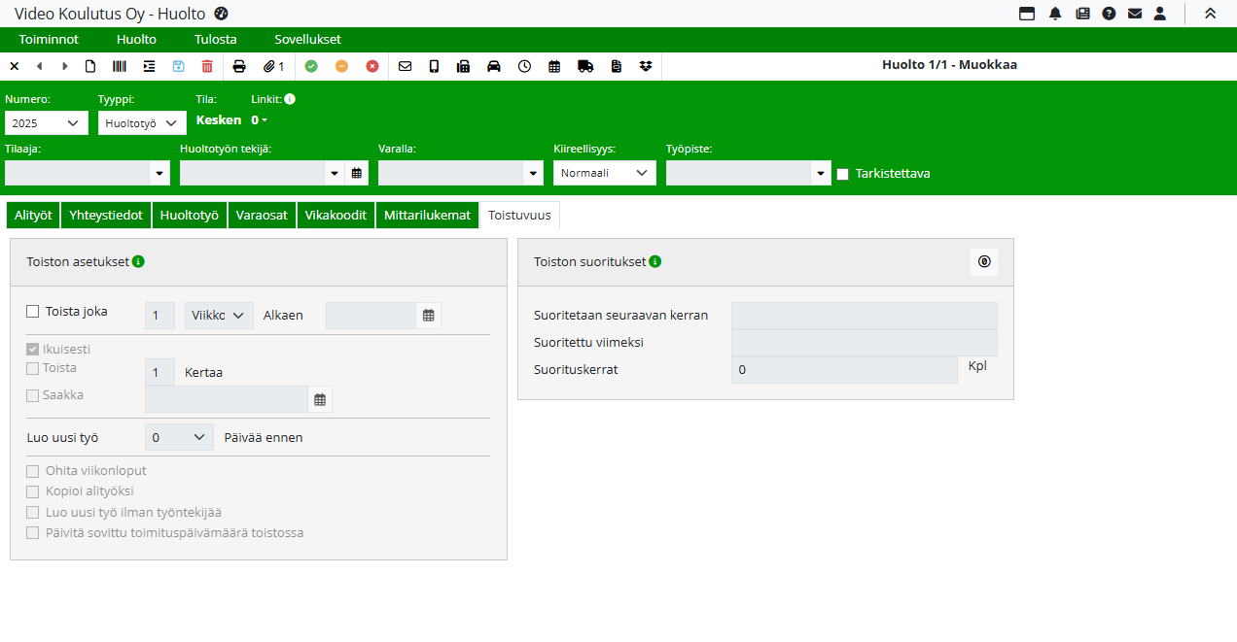Open attachments via the paperclip icon
This screenshot has height=642, width=1237.
(x=273, y=66)
